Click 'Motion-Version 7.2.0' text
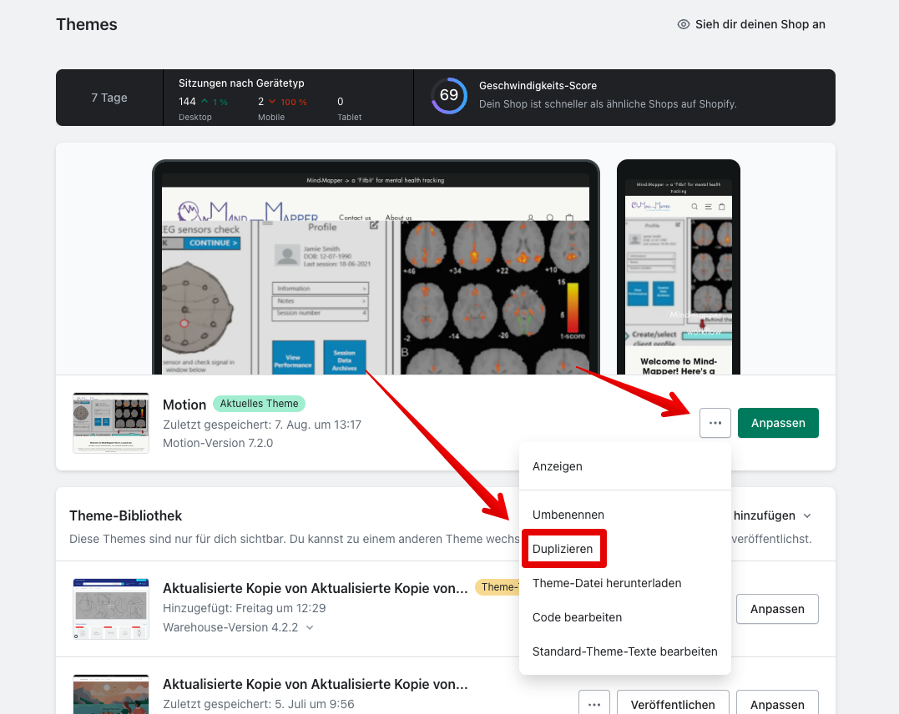The image size is (899, 714). coord(218,443)
